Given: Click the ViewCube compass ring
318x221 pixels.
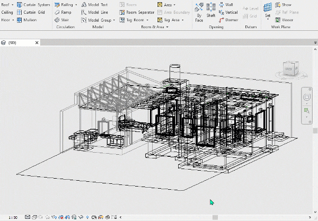Looking at the screenshot, I should (x=291, y=76).
